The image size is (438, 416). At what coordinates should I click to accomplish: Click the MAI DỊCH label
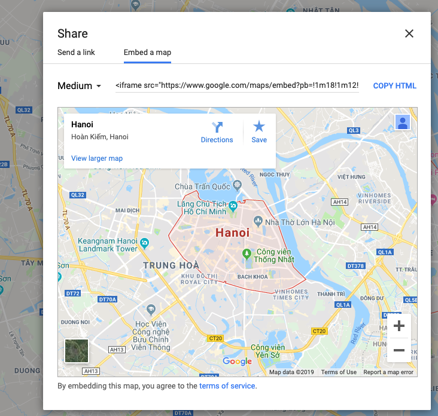click(x=127, y=210)
